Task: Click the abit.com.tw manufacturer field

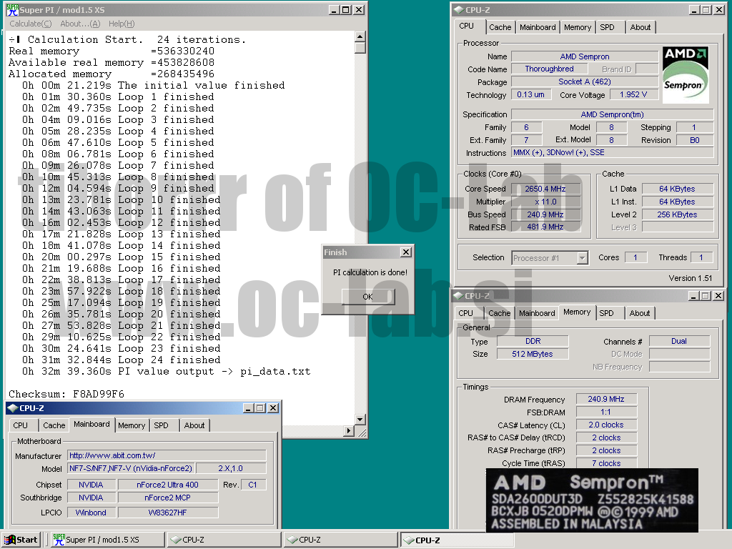Action: pos(167,455)
